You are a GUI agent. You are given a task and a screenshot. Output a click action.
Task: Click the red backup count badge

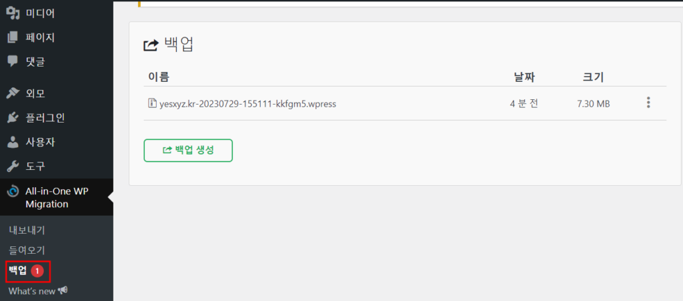[x=37, y=270]
